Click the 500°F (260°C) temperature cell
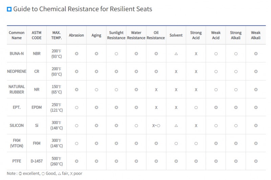Viewport: 271px width, 180px height. pos(57,161)
